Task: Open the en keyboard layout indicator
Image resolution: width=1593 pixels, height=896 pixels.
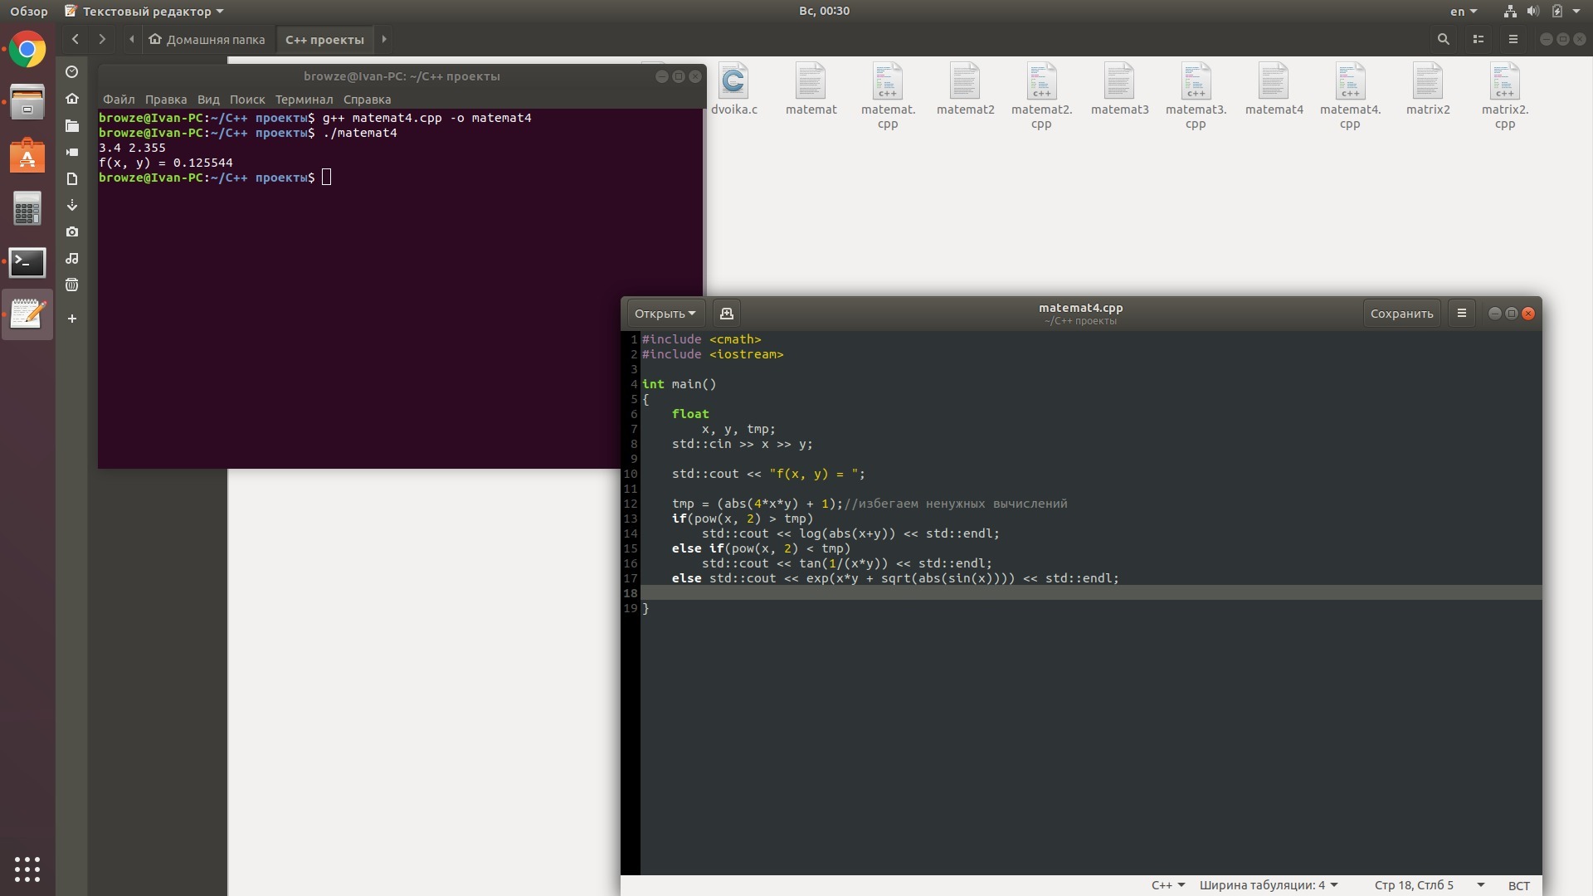Action: [1463, 12]
